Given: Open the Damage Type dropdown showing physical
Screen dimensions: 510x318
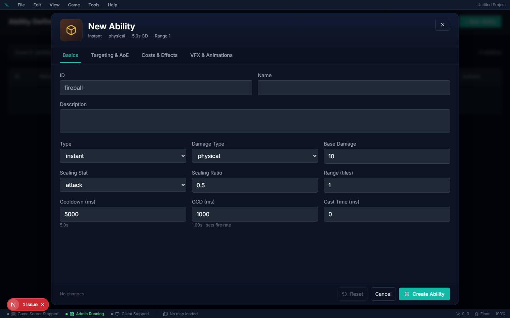Looking at the screenshot, I should [x=255, y=156].
